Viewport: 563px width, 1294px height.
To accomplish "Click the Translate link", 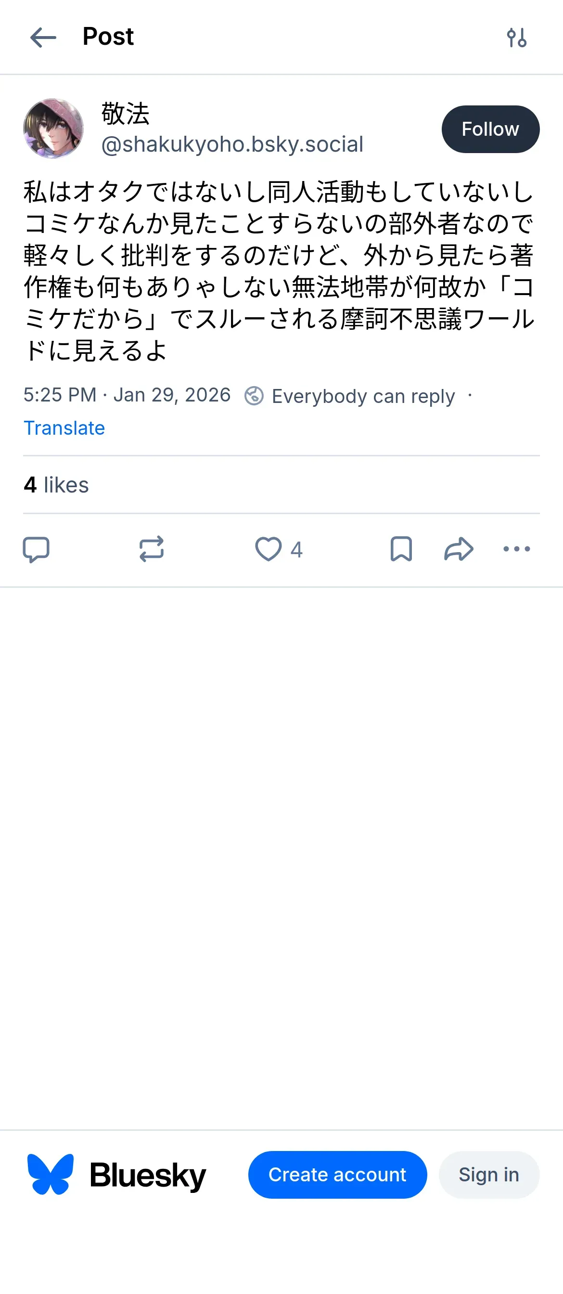I will [64, 428].
